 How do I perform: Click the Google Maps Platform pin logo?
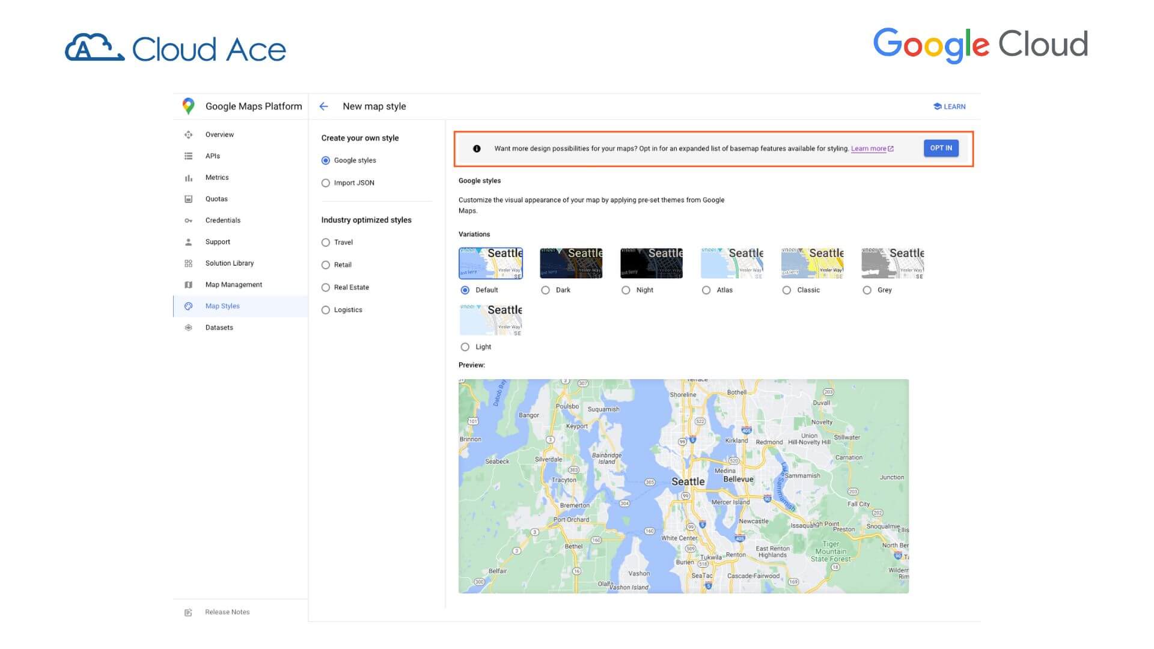pyautogui.click(x=188, y=106)
